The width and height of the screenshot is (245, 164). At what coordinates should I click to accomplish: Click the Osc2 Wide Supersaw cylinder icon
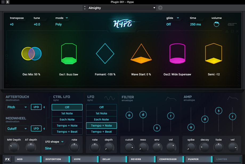[177, 53]
